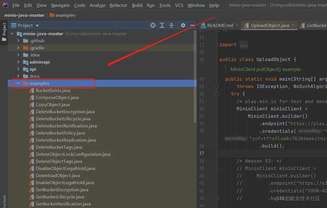
Task: Select DeleteBucketNotification.java file
Action: point(66,126)
